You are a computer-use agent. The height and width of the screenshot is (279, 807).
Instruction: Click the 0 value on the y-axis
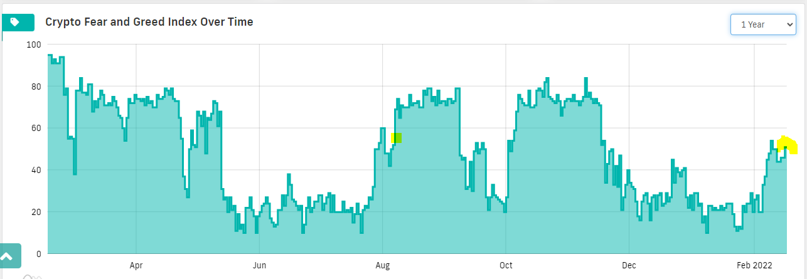39,254
